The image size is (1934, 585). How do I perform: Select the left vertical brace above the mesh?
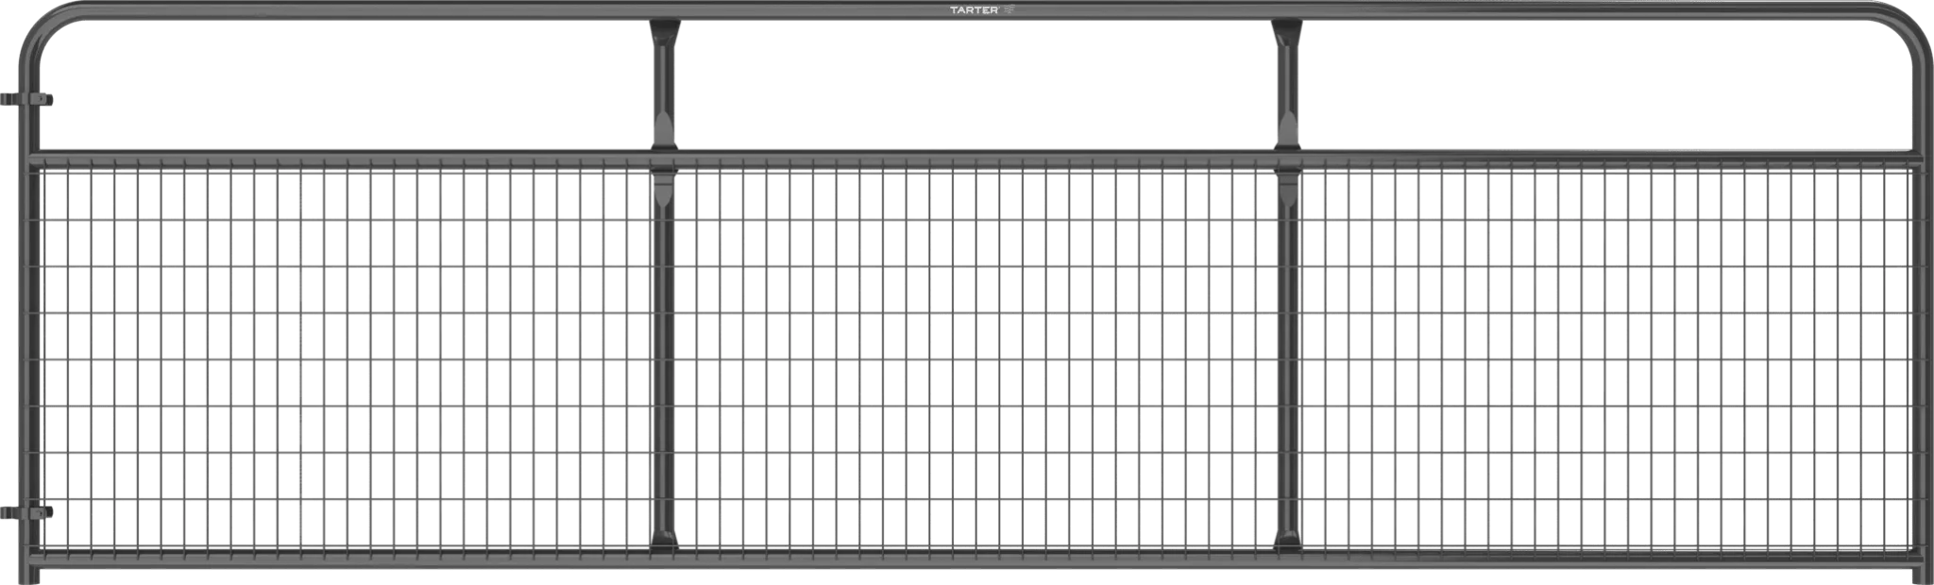[663, 83]
